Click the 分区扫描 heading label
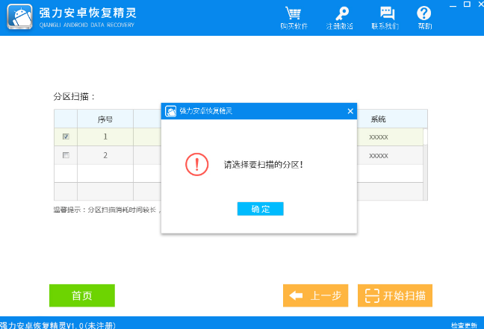484x329 pixels. [x=74, y=96]
